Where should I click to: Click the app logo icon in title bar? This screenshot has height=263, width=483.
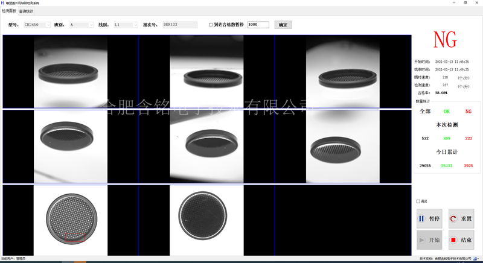tap(2, 3)
